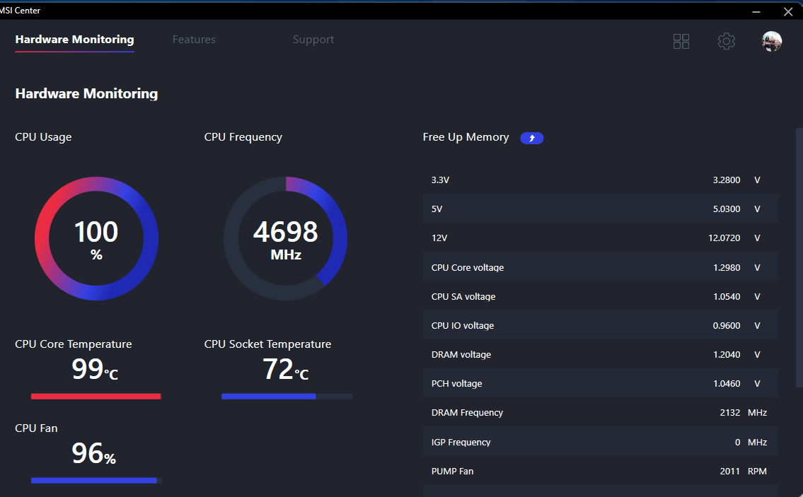803x497 pixels.
Task: Minimize the MSI Center window
Action: click(x=756, y=11)
